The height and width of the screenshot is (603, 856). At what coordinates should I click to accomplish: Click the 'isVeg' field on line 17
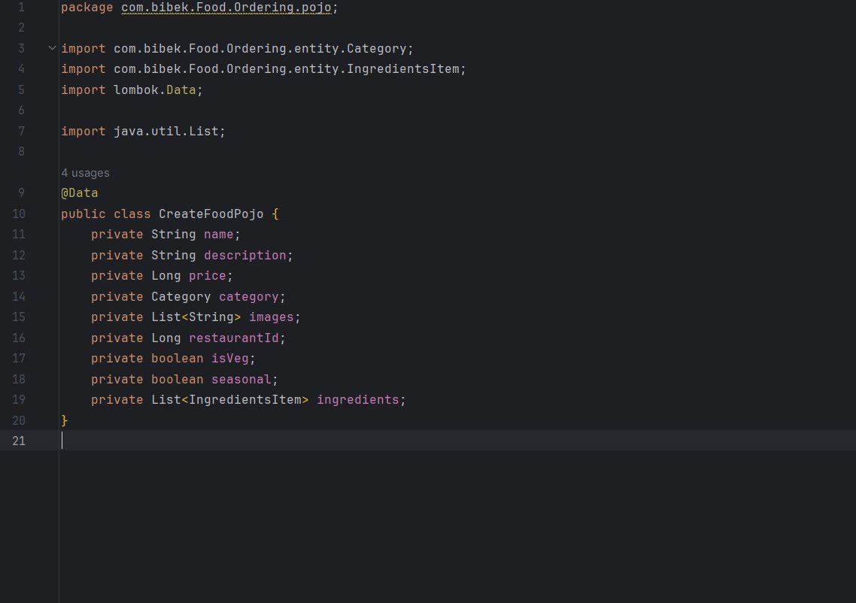pos(230,359)
